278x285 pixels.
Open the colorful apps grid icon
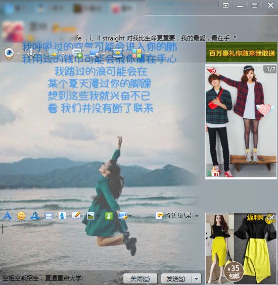pyautogui.click(x=137, y=54)
